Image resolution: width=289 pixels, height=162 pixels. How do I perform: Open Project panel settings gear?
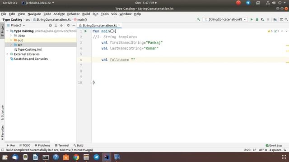68,25
